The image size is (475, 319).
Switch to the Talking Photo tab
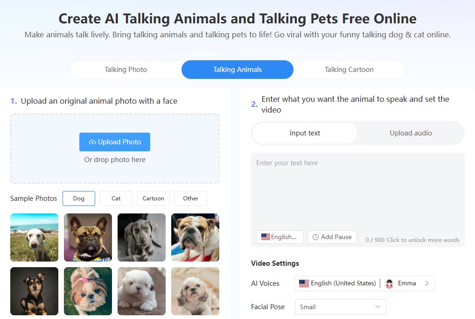tap(126, 70)
